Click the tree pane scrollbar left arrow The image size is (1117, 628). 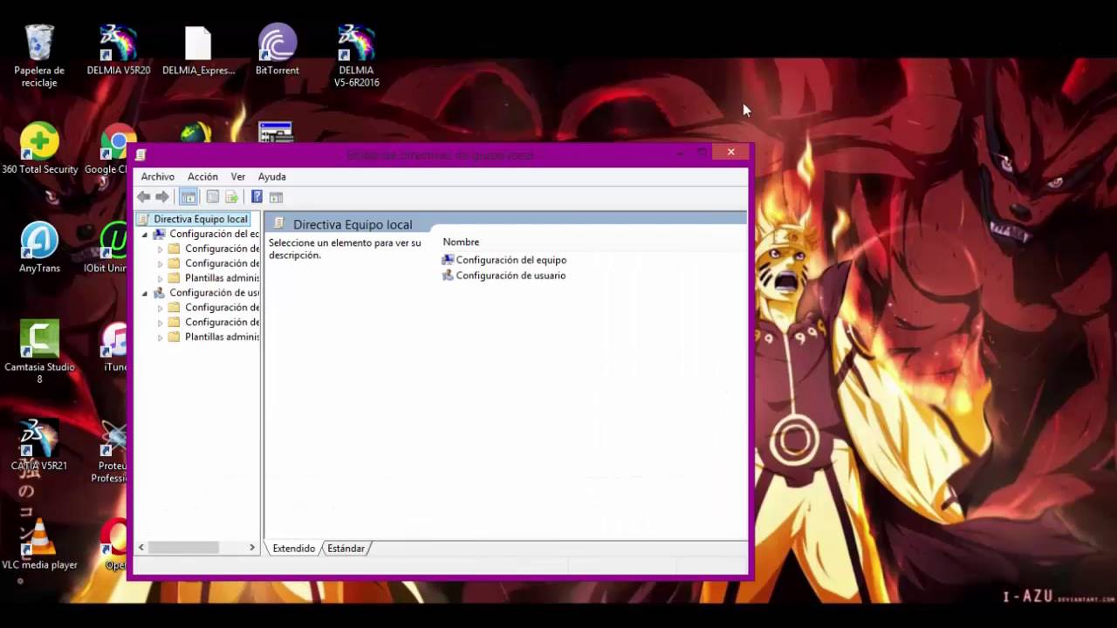point(142,548)
